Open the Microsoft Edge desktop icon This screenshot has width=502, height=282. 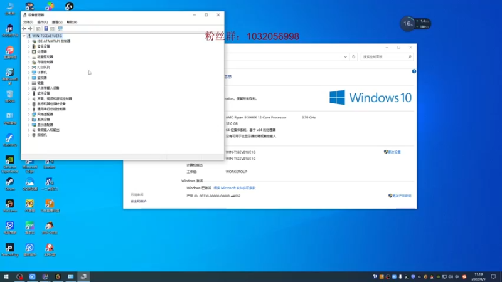(29, 164)
